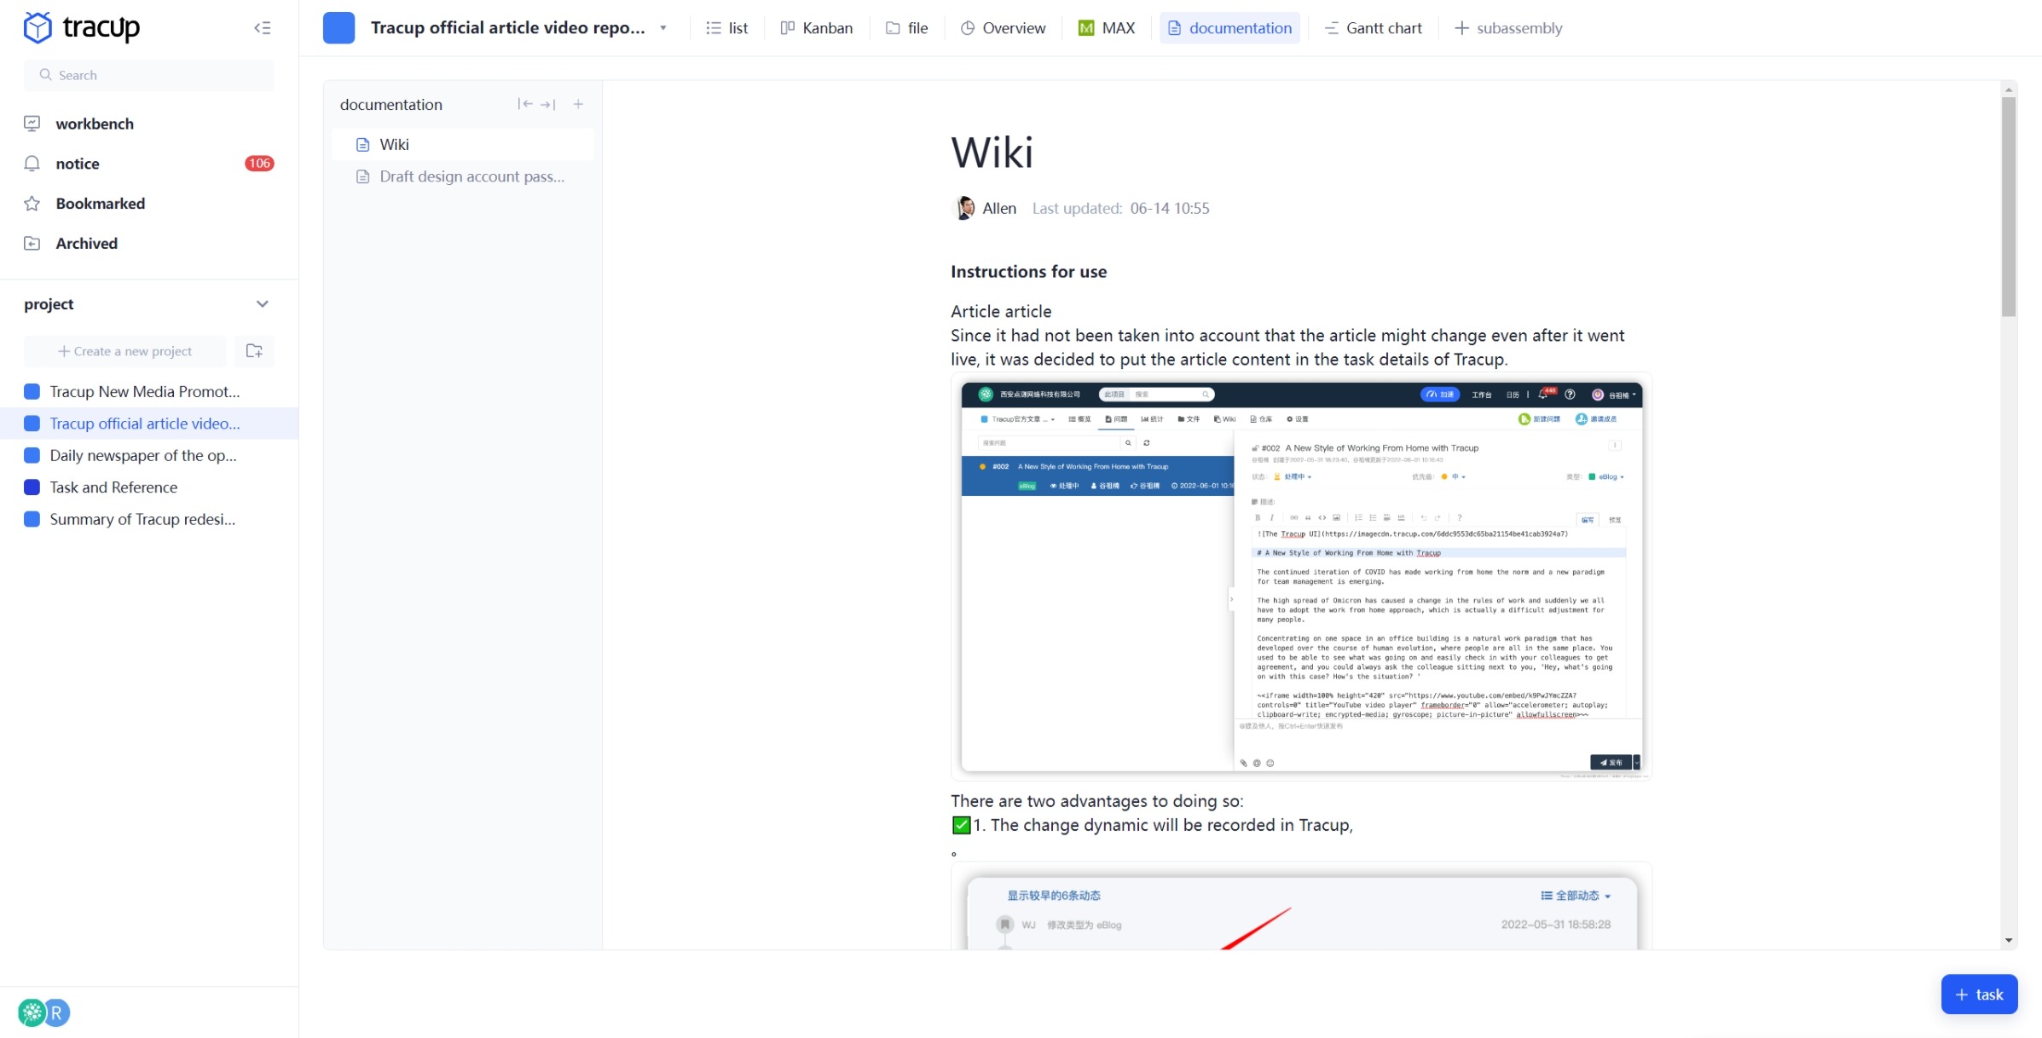
Task: Click the Search input field
Action: coord(149,75)
